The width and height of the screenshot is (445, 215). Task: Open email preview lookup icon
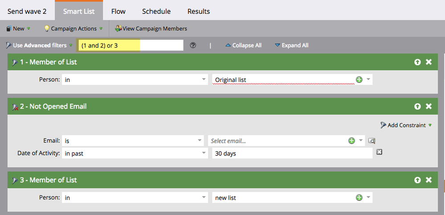[x=372, y=141]
